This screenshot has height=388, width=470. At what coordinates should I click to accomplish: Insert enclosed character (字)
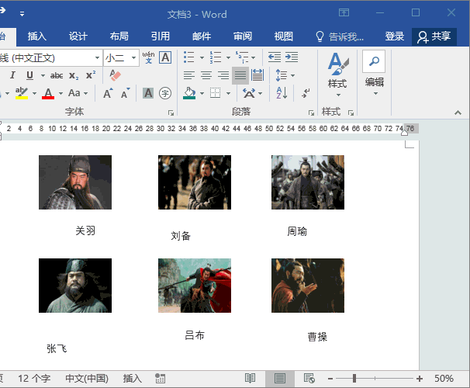pyautogui.click(x=165, y=93)
